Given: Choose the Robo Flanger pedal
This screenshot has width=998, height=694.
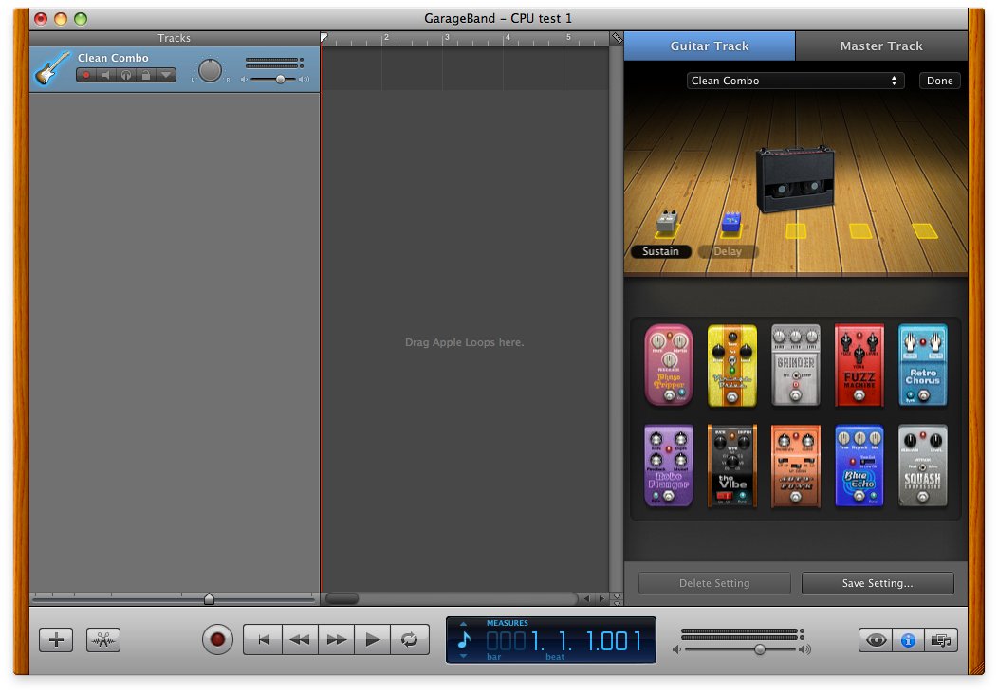Looking at the screenshot, I should point(668,466).
